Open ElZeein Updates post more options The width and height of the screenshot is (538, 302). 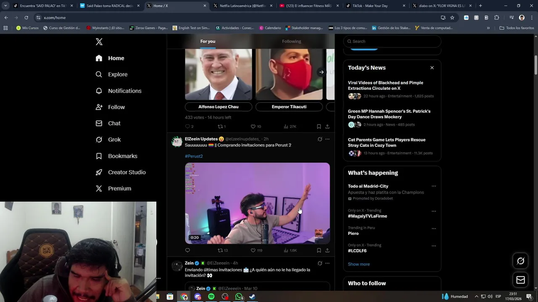327,139
